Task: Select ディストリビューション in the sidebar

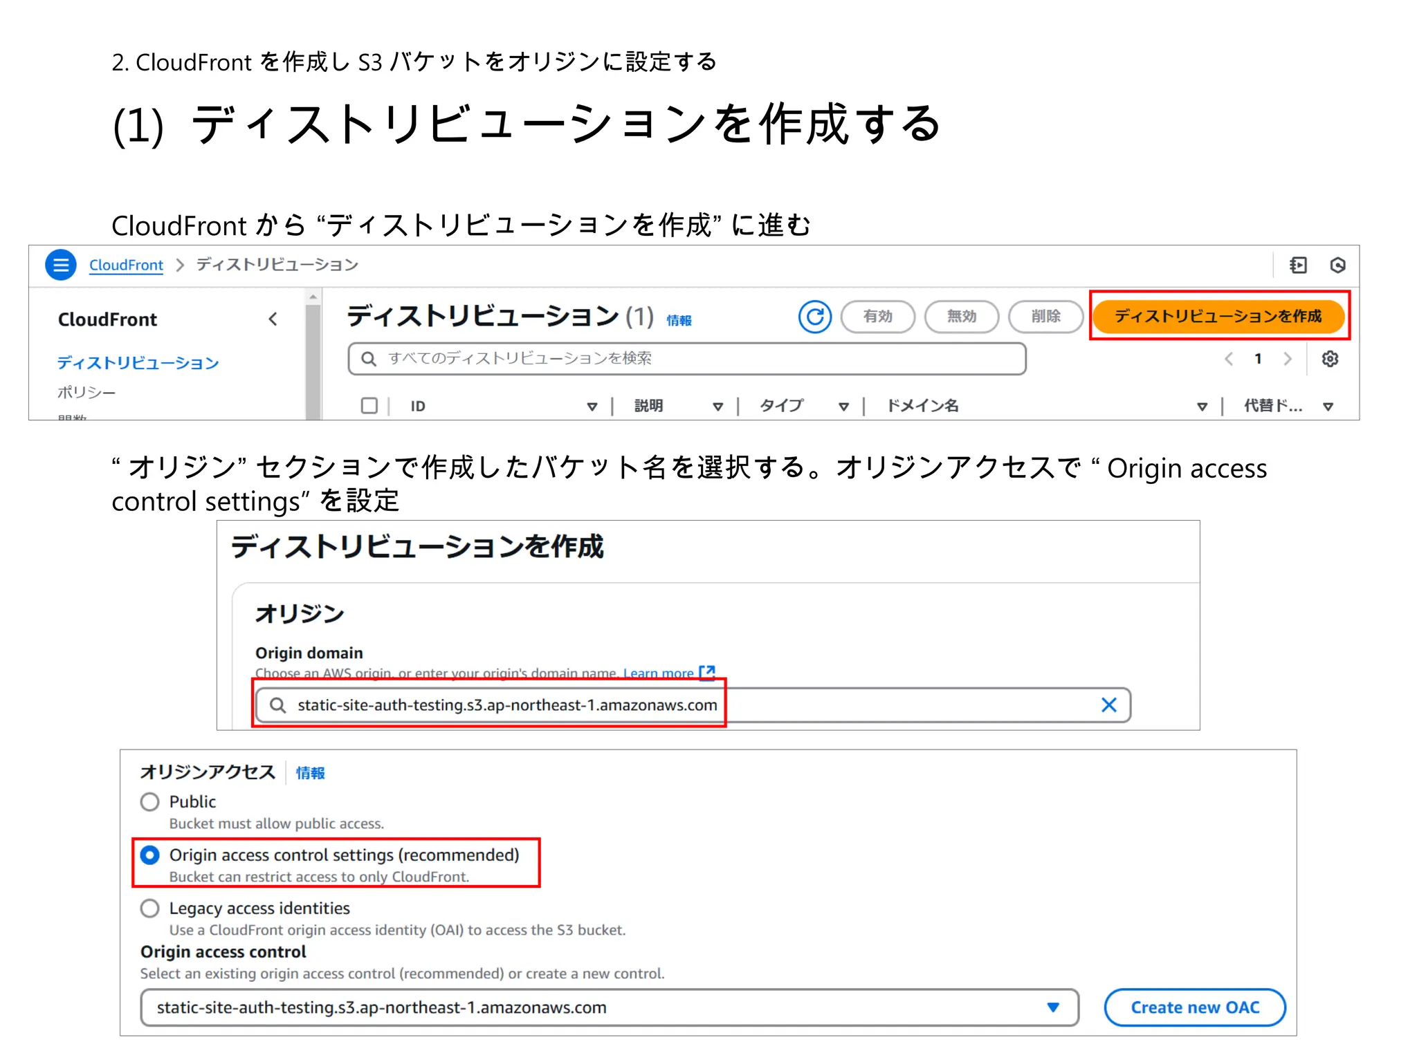Action: [138, 362]
